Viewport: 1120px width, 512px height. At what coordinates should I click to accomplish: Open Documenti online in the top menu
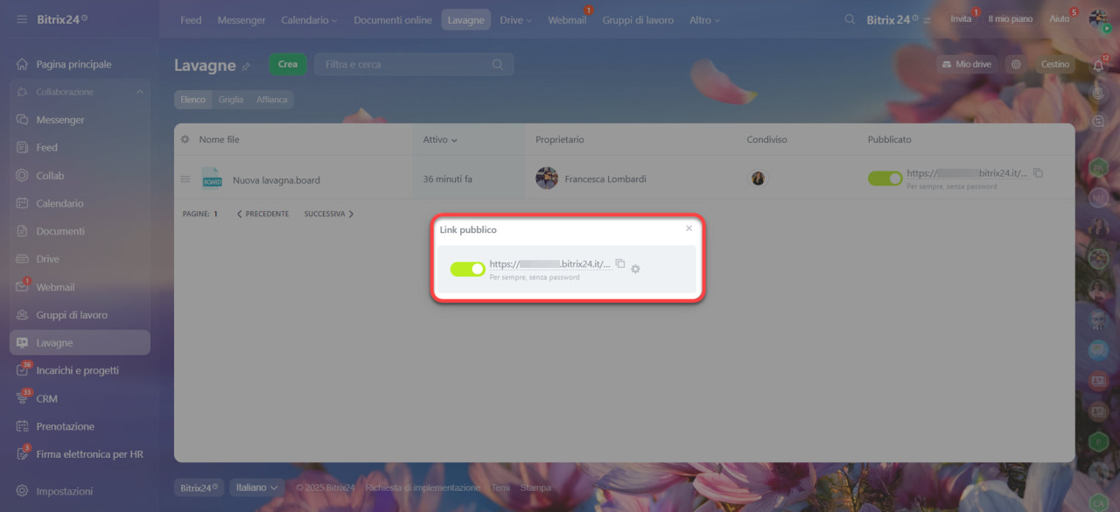pos(393,19)
